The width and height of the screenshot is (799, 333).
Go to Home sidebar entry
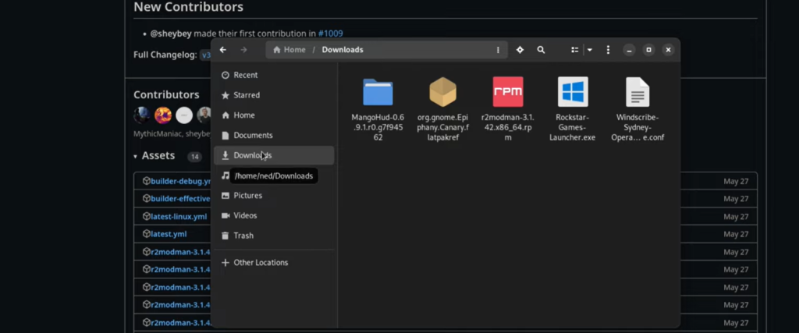coord(274,115)
